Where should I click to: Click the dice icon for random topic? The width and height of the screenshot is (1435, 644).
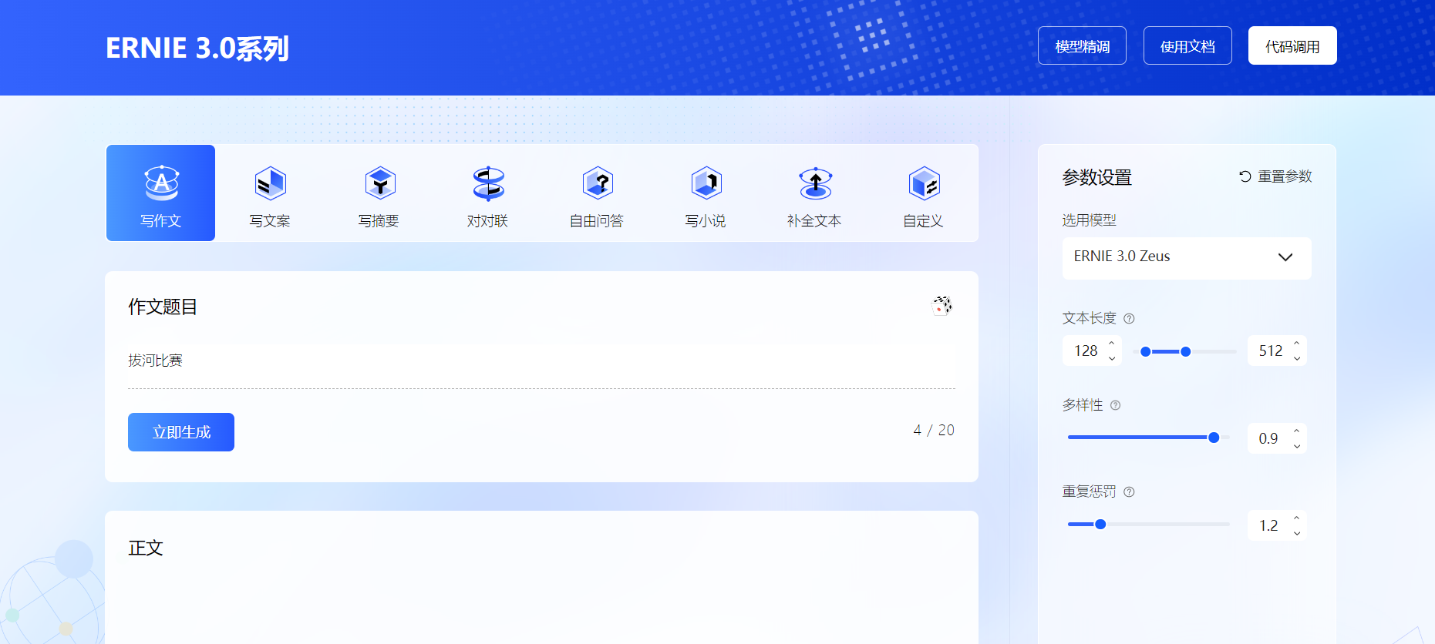942,306
